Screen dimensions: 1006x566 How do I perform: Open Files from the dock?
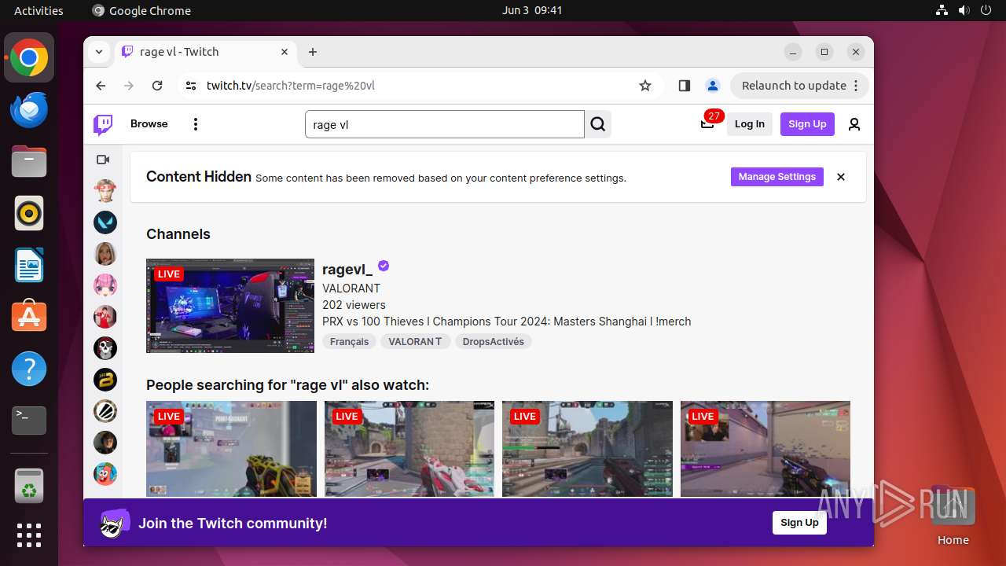click(x=29, y=162)
